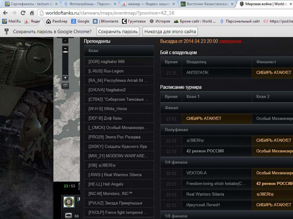The height and width of the screenshot is (219, 293).
Task: Click Никогда для этого сайта button
Action: click(170, 31)
